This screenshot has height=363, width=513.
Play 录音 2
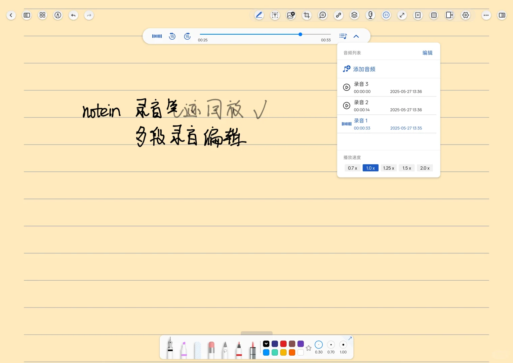pos(347,106)
